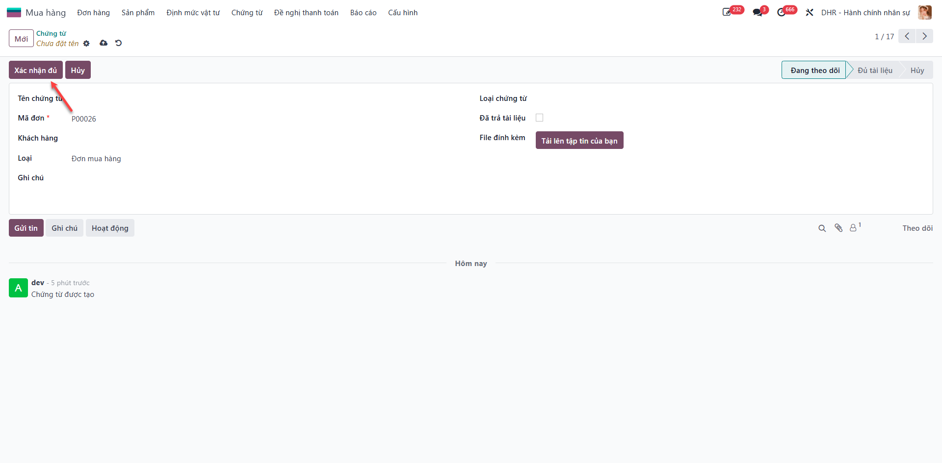942x463 pixels.
Task: Search messages with the magnifier icon
Action: coord(822,228)
